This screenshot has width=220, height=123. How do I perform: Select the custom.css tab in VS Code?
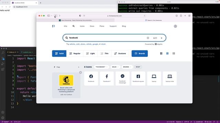27,52
